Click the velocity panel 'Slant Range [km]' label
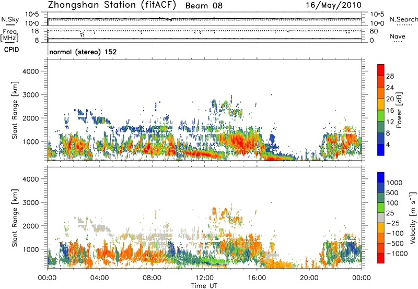This screenshot has width=418, height=289. (x=15, y=218)
